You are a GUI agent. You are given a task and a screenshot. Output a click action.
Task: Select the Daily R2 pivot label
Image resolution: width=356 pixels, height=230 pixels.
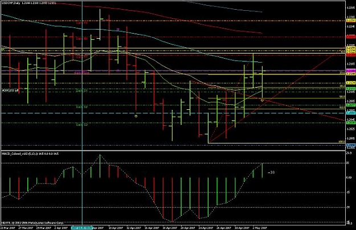tap(81, 39)
